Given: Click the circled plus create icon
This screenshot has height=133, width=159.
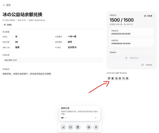Looking at the screenshot, I should [89, 127].
